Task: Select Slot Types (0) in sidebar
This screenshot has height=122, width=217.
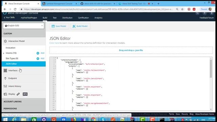Action: point(12,59)
